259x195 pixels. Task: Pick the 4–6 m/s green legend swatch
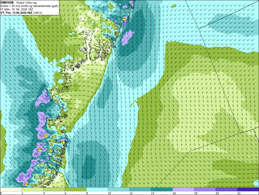[x=54, y=189]
